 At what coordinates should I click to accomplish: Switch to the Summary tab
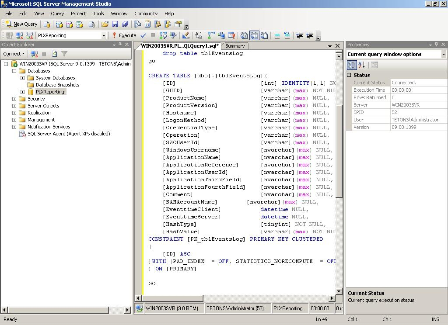(x=235, y=46)
